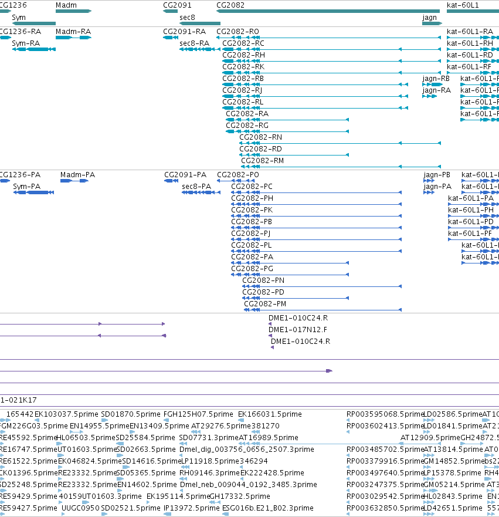Click the kat-60L1 gene label
Viewport: 499px width, 517px height.
pyautogui.click(x=463, y=5)
